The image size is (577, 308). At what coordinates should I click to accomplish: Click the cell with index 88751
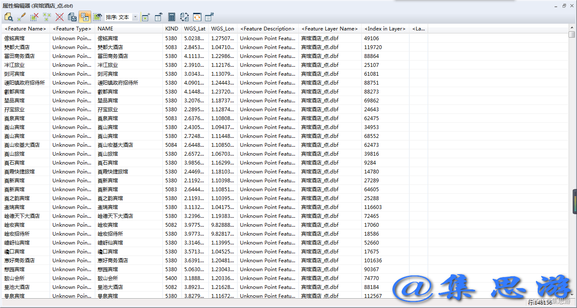tap(385, 82)
